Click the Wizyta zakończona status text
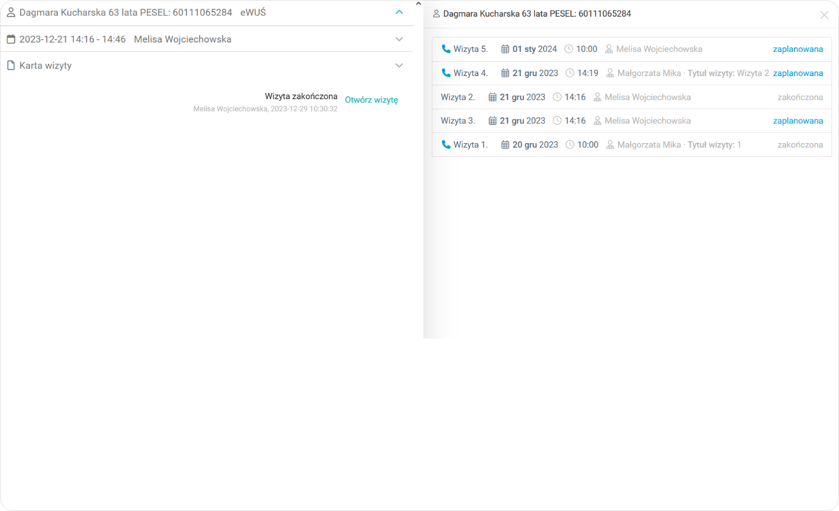Screen dimensions: 839x511 301,96
